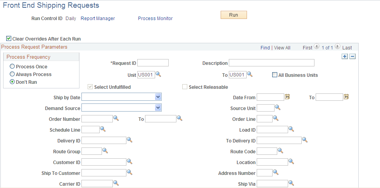
Task: Open lookup for Load ID
Action: [x=291, y=129]
